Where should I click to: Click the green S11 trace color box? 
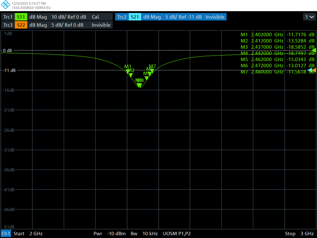[x=21, y=17]
